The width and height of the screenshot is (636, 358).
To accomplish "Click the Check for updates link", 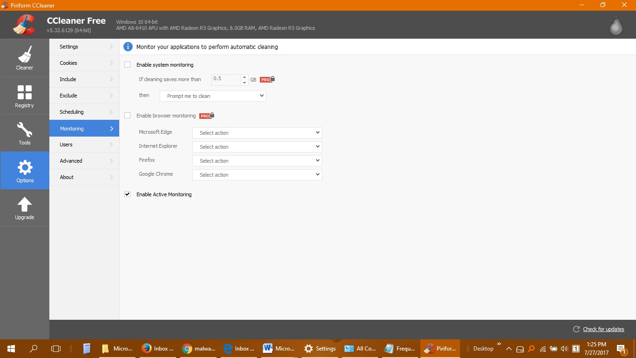I will (x=603, y=329).
